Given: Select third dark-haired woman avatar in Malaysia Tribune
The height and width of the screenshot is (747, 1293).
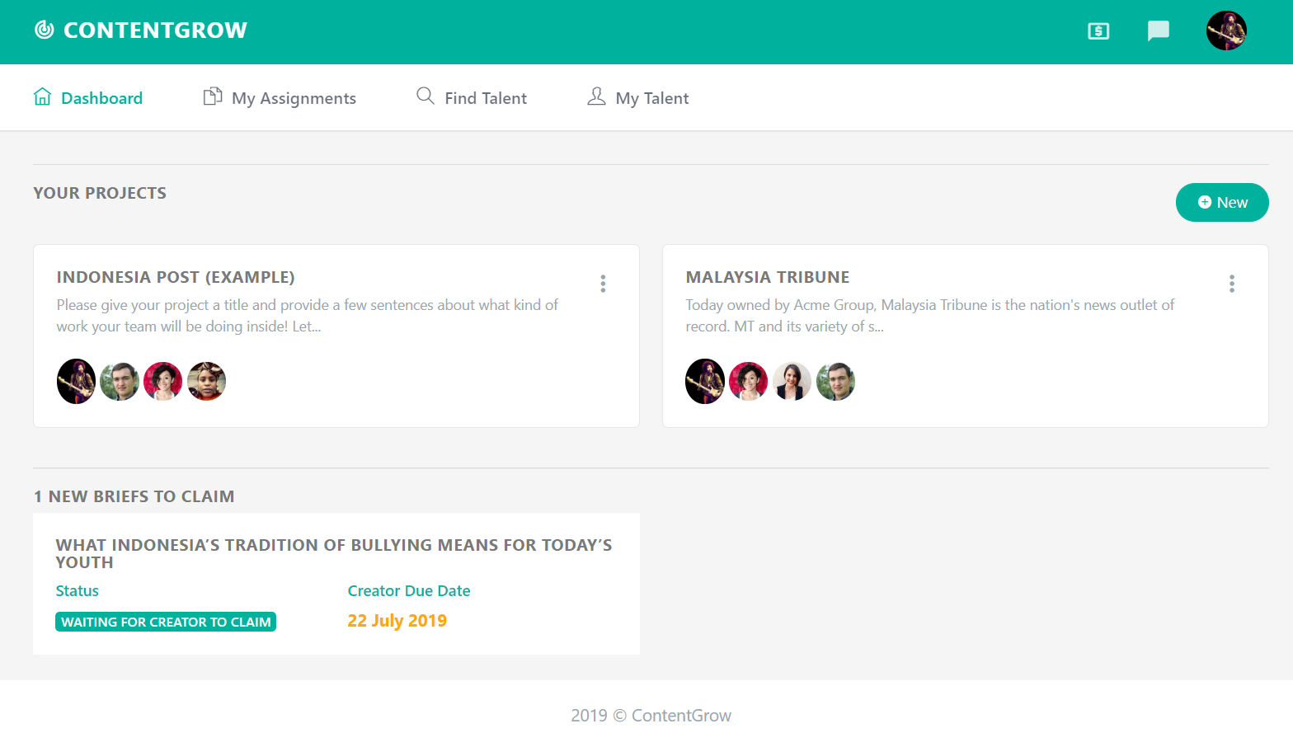Looking at the screenshot, I should coord(792,381).
